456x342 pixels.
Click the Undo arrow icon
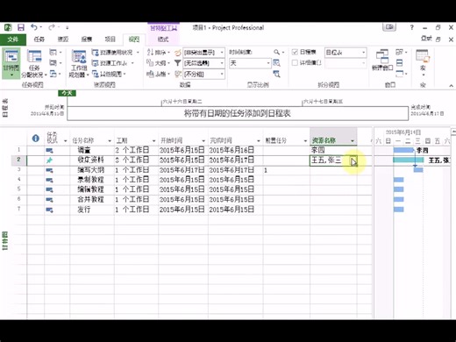pyautogui.click(x=34, y=27)
